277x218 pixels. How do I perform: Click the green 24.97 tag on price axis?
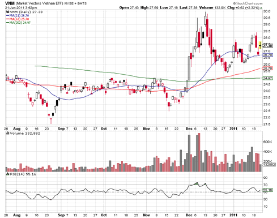pos(268,78)
